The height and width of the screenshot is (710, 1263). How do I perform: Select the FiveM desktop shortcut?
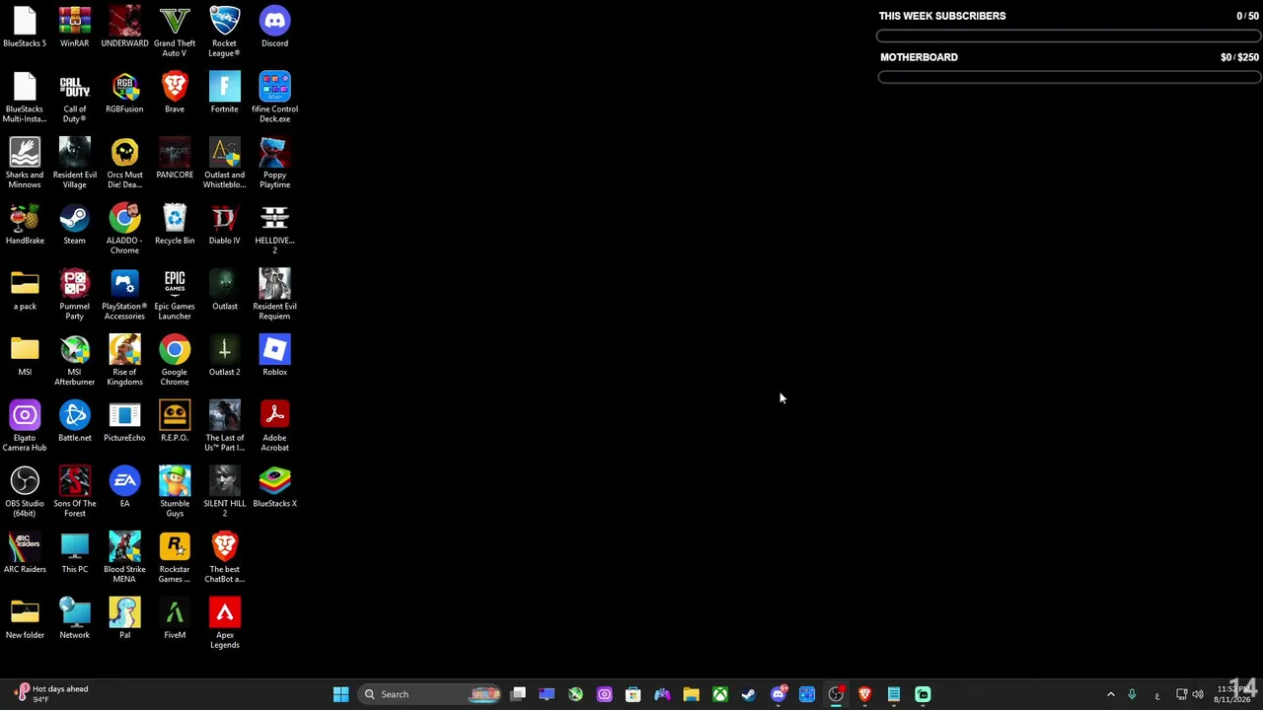[175, 619]
